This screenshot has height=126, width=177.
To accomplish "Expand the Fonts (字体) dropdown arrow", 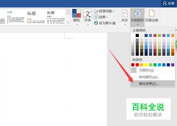I will (88, 24).
